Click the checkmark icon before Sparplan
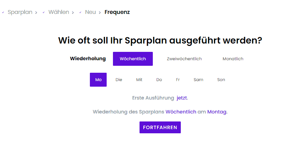Viewport: 285px width, 150px height. tap(3, 12)
